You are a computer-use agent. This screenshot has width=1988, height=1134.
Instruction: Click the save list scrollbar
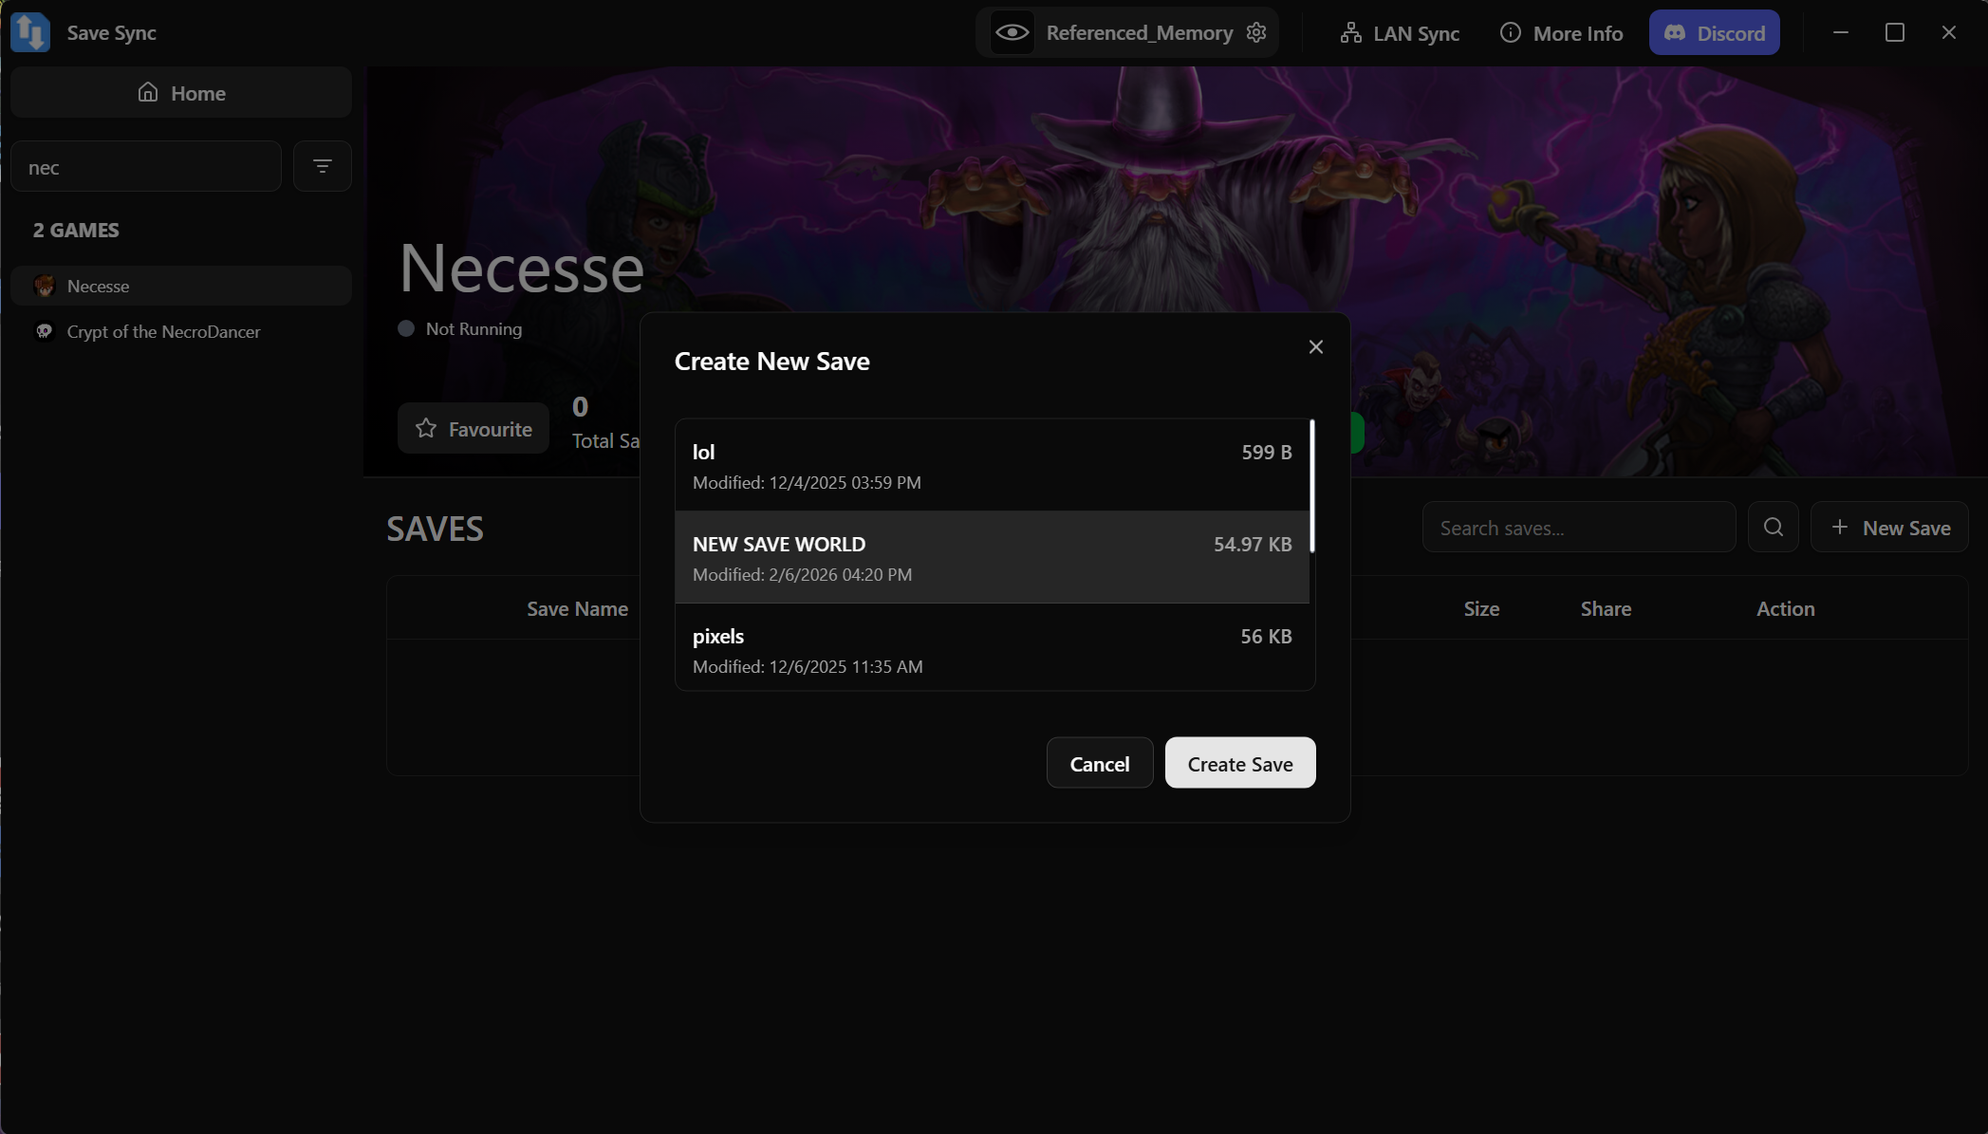(x=1312, y=486)
